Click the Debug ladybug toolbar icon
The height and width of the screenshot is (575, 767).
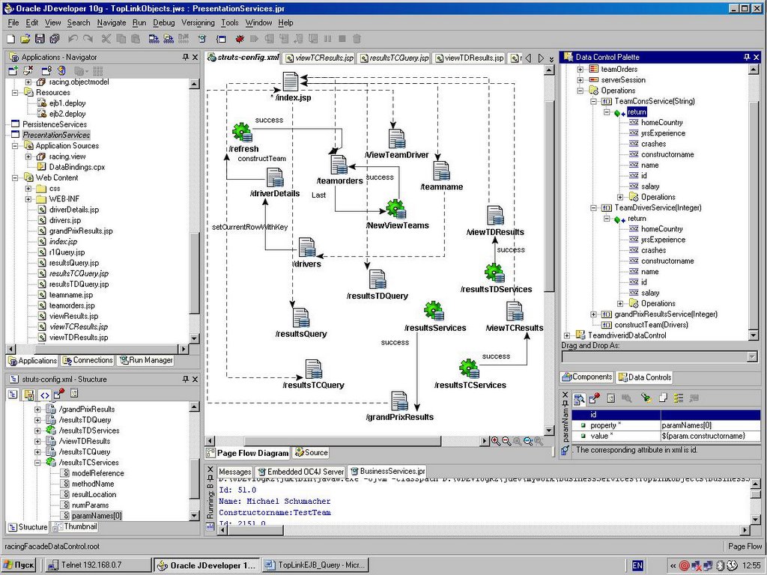click(x=240, y=39)
